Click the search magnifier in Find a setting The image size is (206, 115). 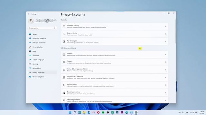coord(55,28)
